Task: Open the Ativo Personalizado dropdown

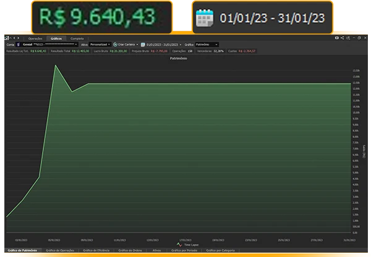Action: tap(100, 44)
